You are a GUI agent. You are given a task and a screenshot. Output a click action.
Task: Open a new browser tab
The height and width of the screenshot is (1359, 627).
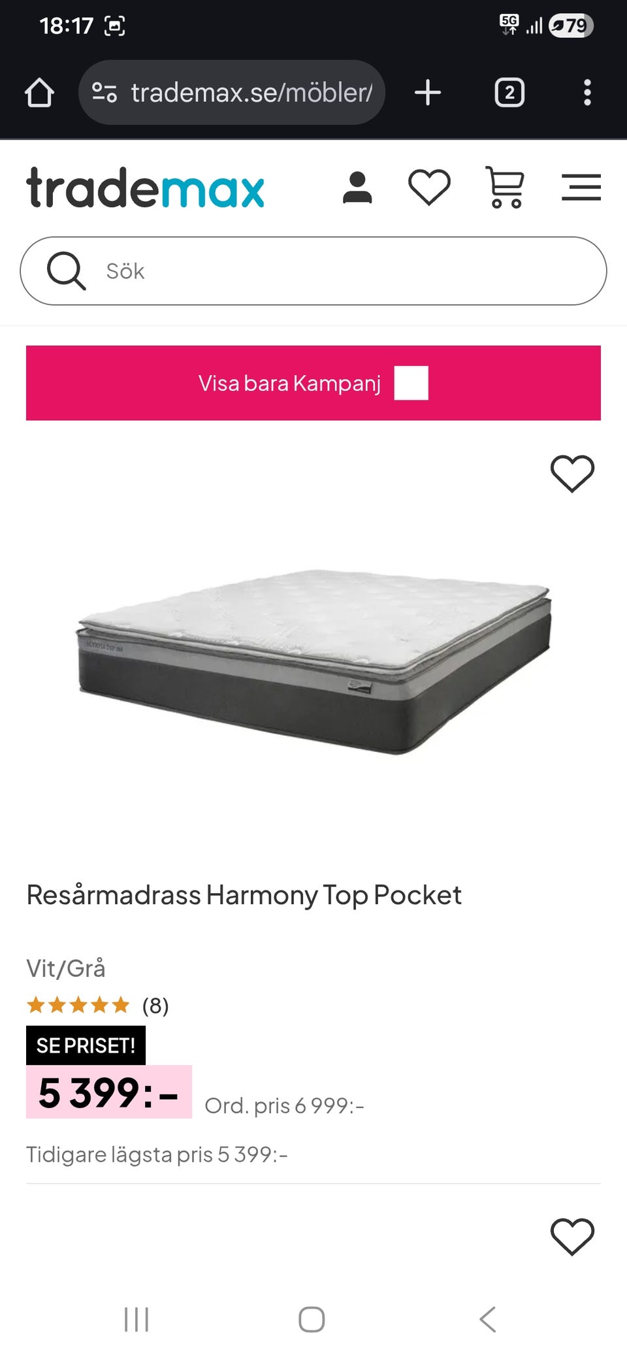tap(428, 92)
